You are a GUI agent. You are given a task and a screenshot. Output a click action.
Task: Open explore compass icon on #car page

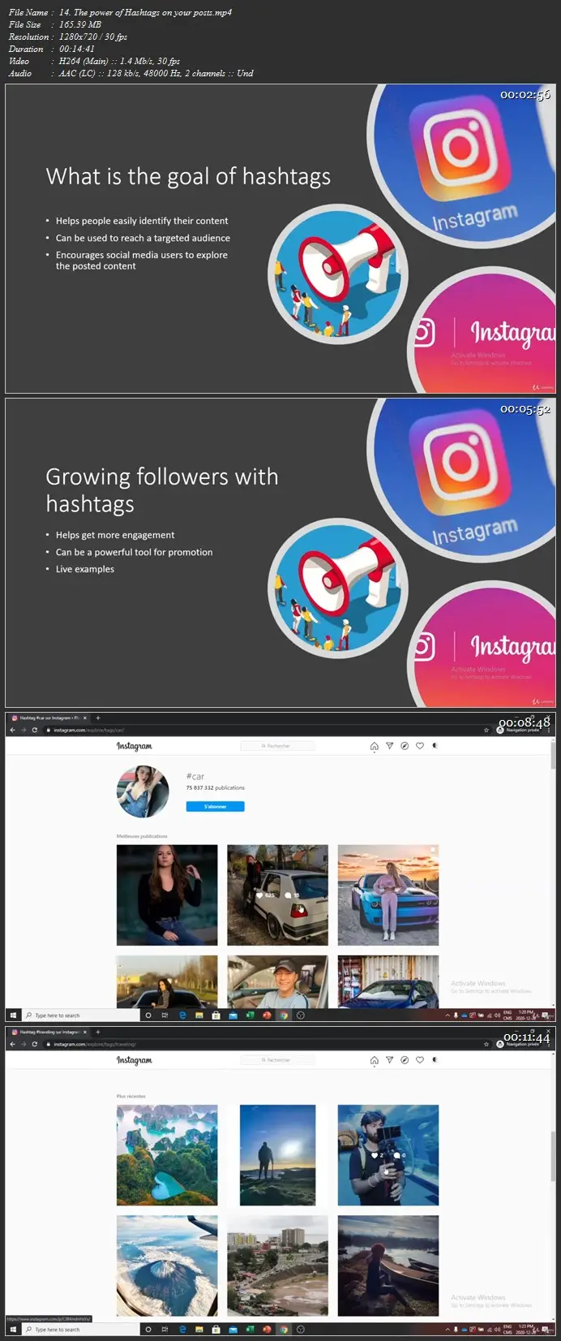405,746
